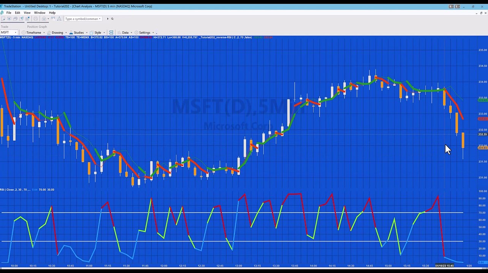This screenshot has height=273, width=488.
Task: Click the TradeStation logo in menu bar
Action: pyautogui.click(x=2, y=13)
